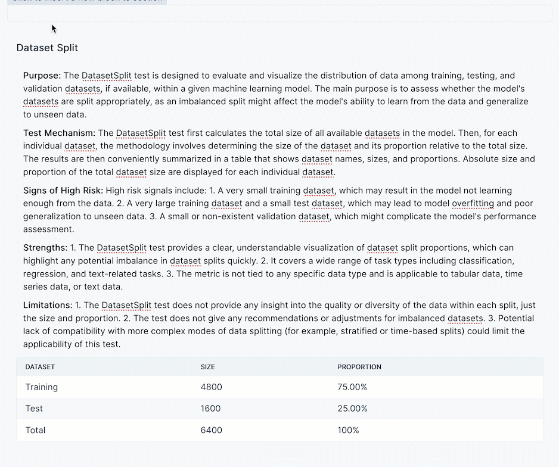Click the Dataset Split heading
The height and width of the screenshot is (467, 559).
click(x=47, y=48)
